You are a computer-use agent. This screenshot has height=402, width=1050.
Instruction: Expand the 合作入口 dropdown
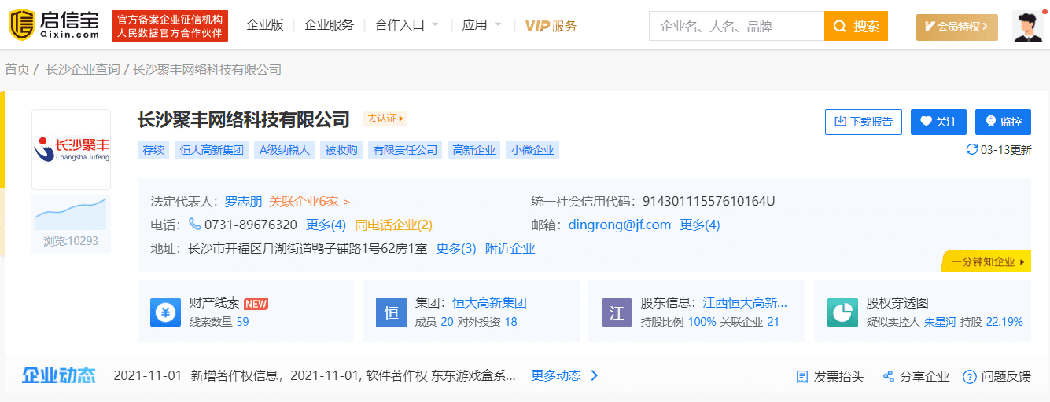(407, 25)
